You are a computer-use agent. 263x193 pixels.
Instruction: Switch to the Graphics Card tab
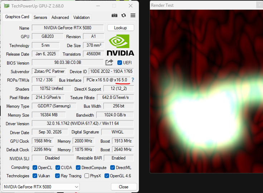pyautogui.click(x=17, y=17)
